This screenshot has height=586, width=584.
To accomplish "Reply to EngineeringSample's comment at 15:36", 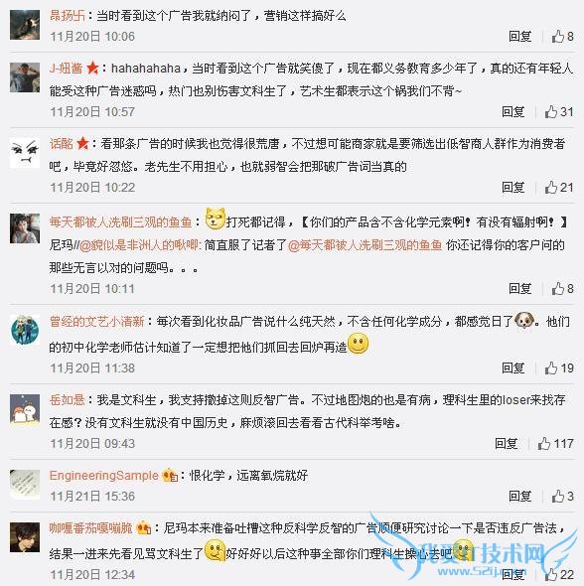I will click(x=519, y=497).
